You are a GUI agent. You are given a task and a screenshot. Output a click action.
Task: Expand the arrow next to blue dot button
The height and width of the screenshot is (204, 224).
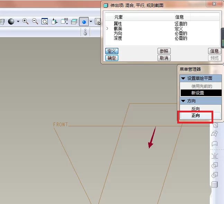(91, 22)
